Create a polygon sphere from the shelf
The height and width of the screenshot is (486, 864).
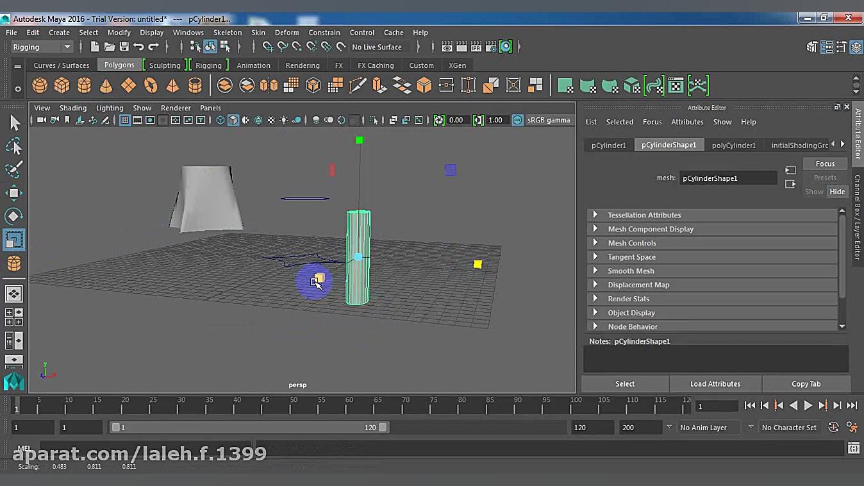tap(39, 85)
